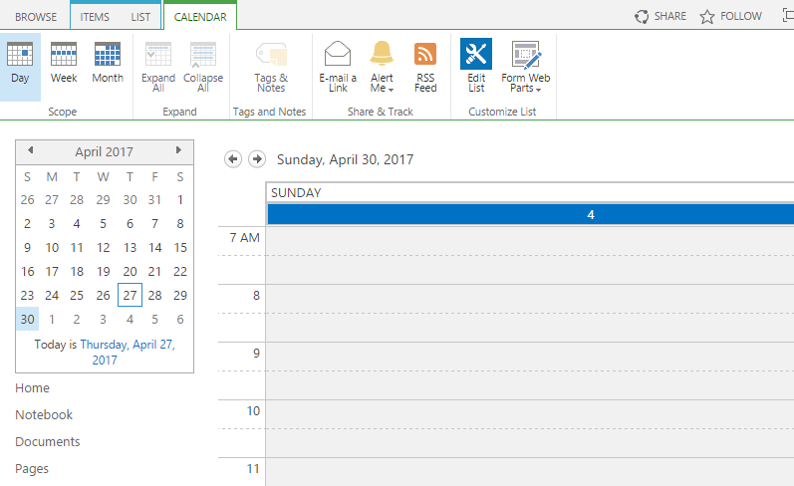The image size is (794, 486).
Task: Select April 22 in mini calendar
Action: (x=179, y=271)
